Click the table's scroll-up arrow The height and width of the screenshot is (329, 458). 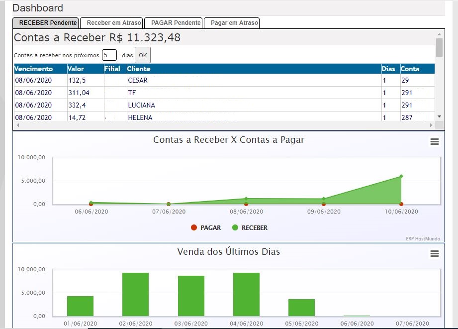[x=439, y=34]
